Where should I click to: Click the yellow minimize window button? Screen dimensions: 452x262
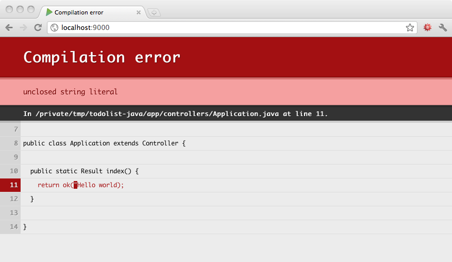[20, 9]
